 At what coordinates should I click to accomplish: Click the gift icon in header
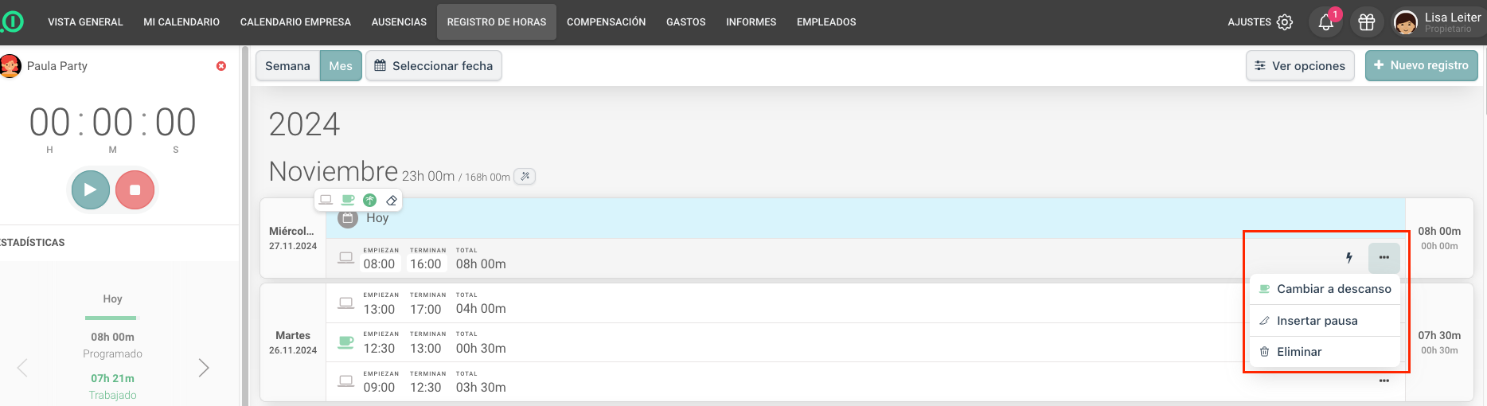coord(1367,22)
